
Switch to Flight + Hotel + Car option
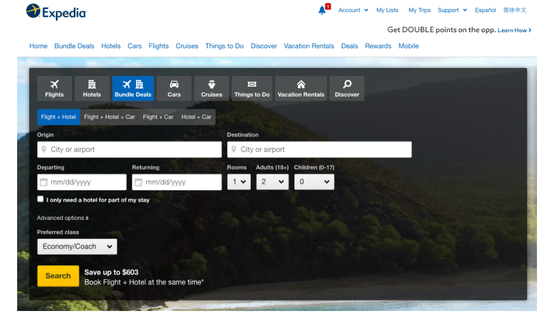click(x=109, y=117)
